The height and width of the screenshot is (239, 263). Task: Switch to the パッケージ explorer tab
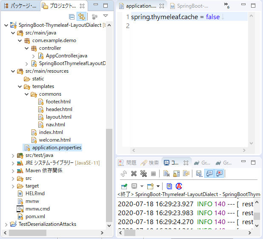[x=20, y=6]
